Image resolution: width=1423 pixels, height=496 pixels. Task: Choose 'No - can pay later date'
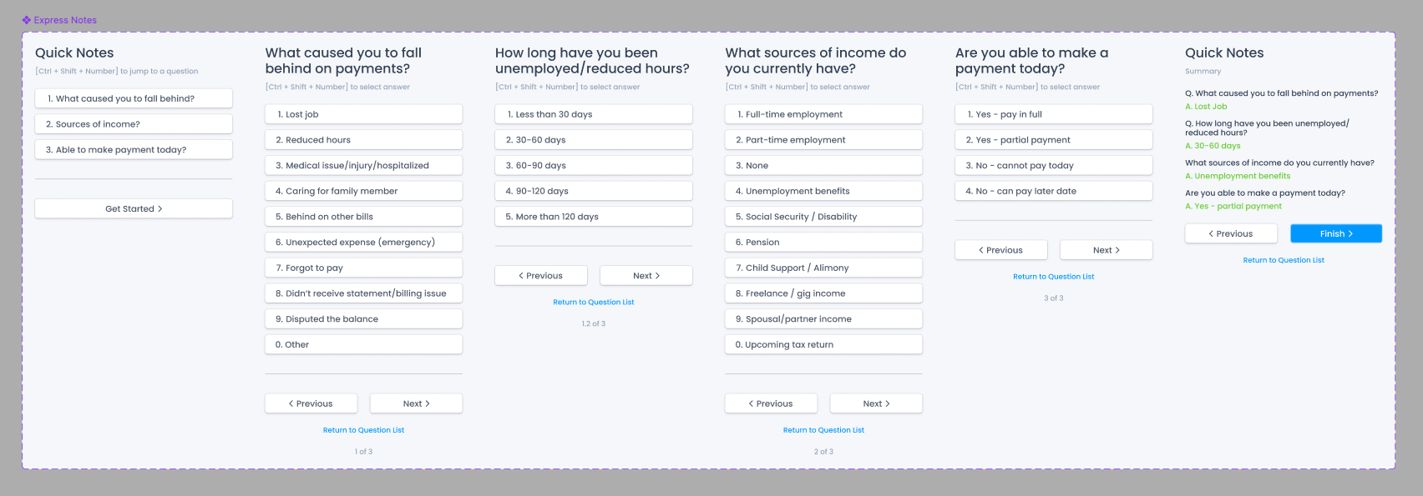coord(1053,190)
